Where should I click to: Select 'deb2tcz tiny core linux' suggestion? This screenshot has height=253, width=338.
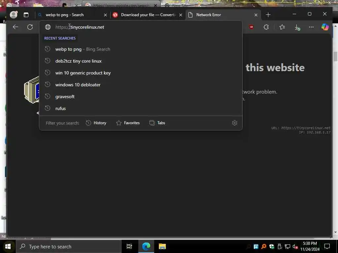pyautogui.click(x=141, y=61)
